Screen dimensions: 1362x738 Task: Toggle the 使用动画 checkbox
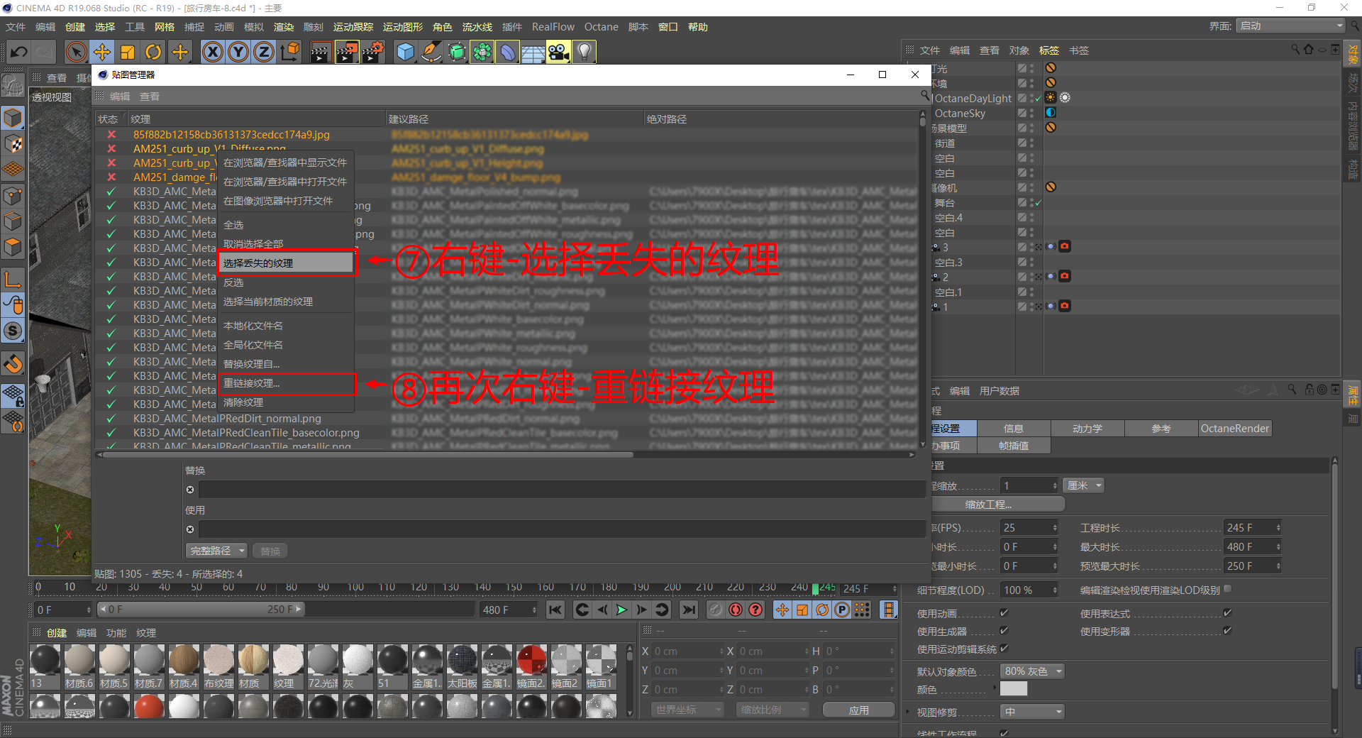(x=1004, y=612)
